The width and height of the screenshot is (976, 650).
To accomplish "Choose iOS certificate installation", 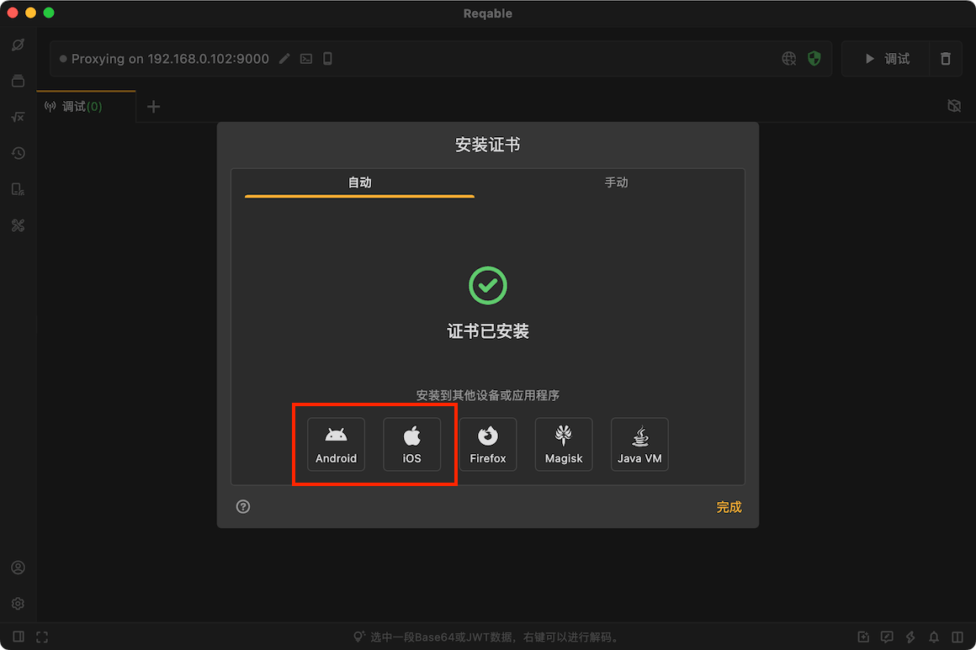I will point(411,444).
